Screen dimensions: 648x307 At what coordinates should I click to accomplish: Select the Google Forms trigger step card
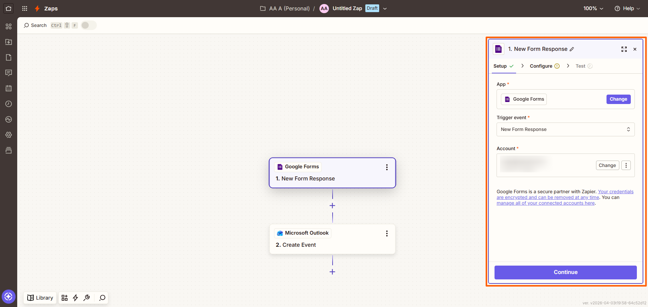pyautogui.click(x=332, y=173)
